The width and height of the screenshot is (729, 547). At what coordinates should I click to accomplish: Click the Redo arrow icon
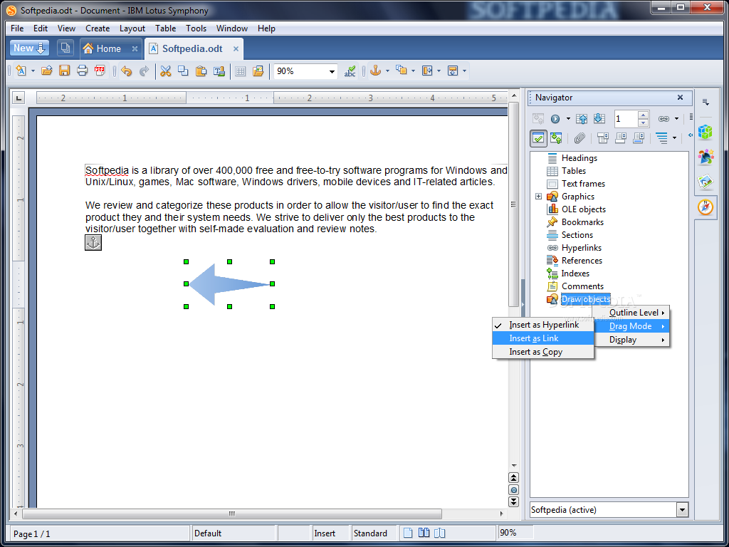coord(144,71)
